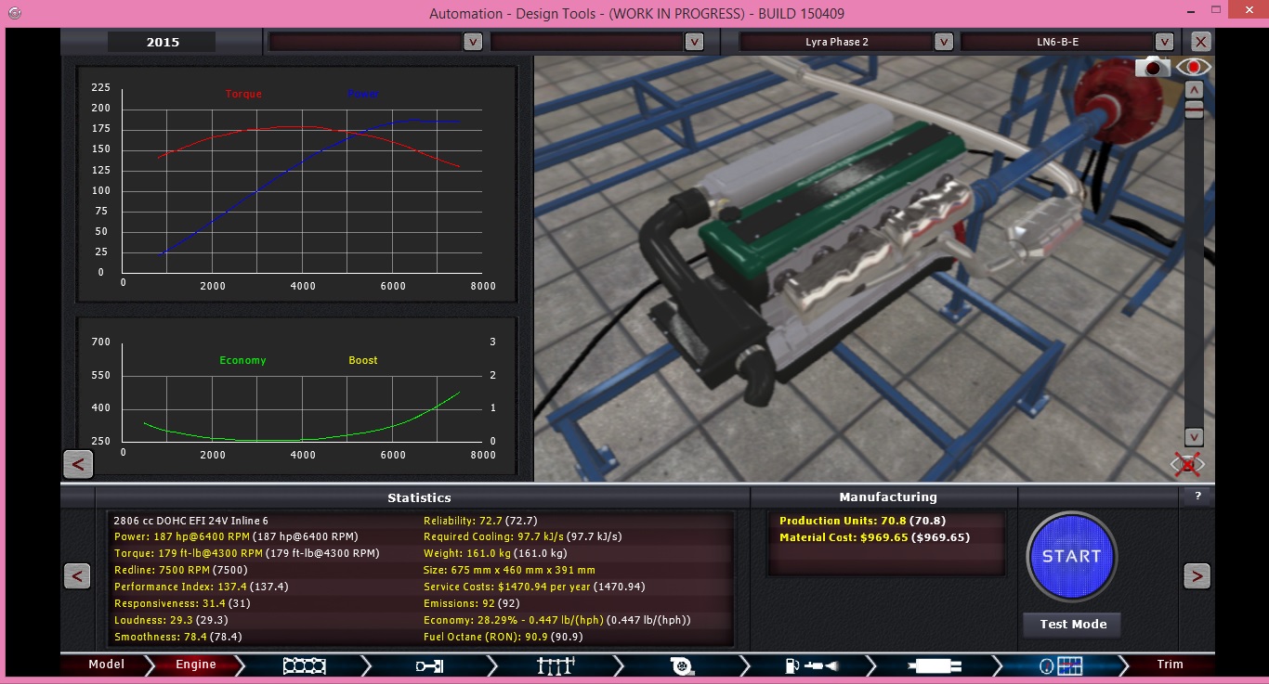
Task: Click the Test Mode toggle button
Action: click(1072, 625)
